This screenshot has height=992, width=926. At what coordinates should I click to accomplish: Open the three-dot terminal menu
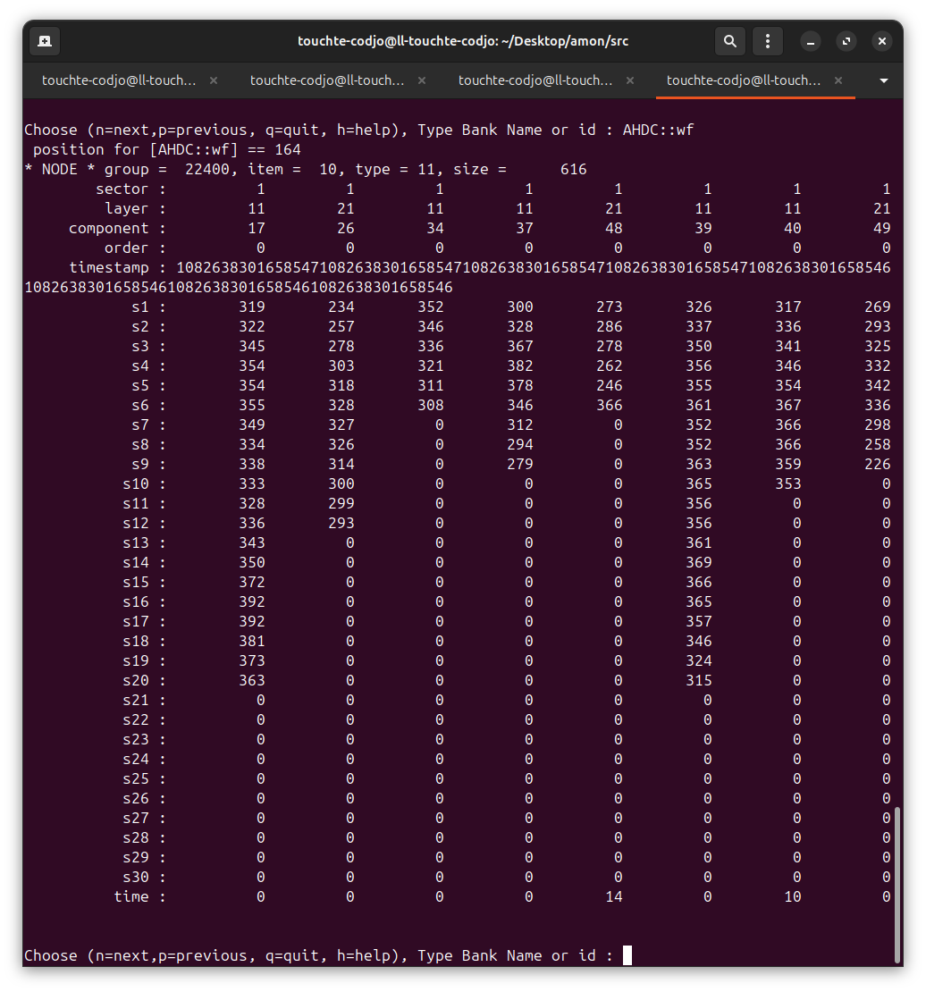coord(768,41)
